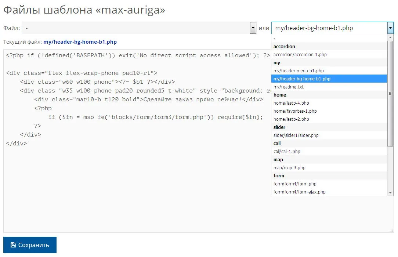Select form/form4/form.php entry
The width and height of the screenshot is (398, 257).
(295, 184)
